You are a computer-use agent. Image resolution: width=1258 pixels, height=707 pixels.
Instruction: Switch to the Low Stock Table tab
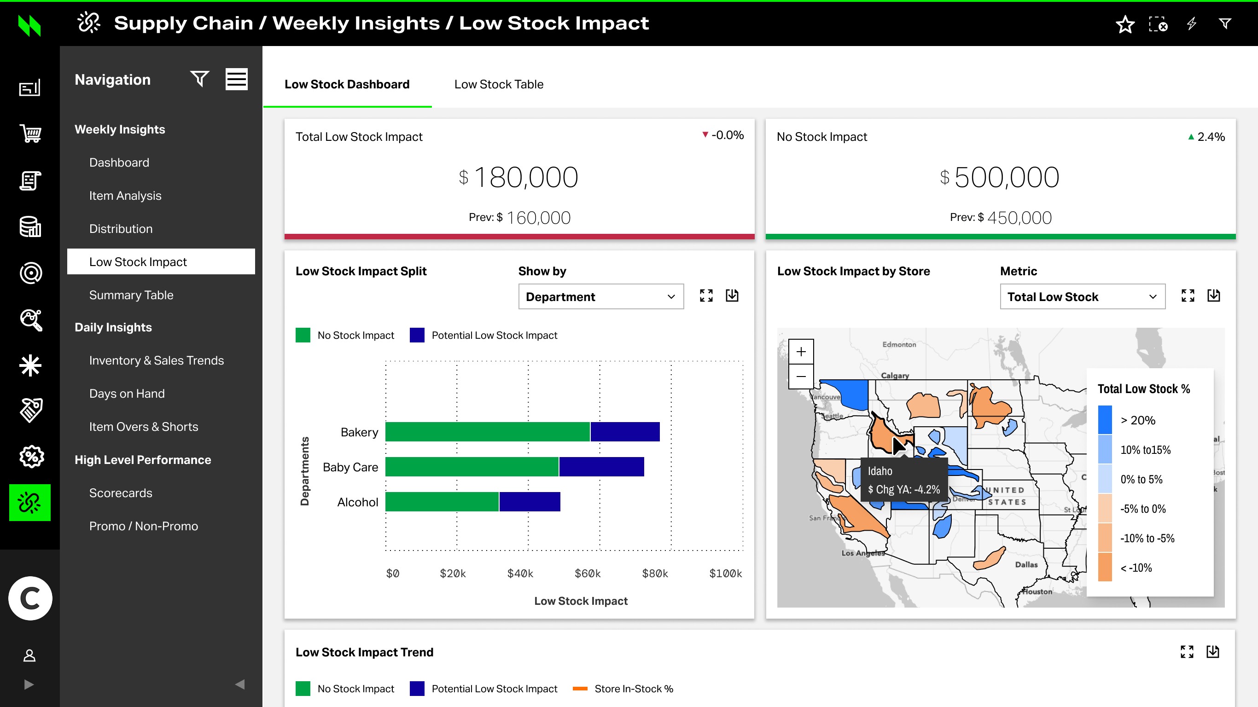(499, 85)
